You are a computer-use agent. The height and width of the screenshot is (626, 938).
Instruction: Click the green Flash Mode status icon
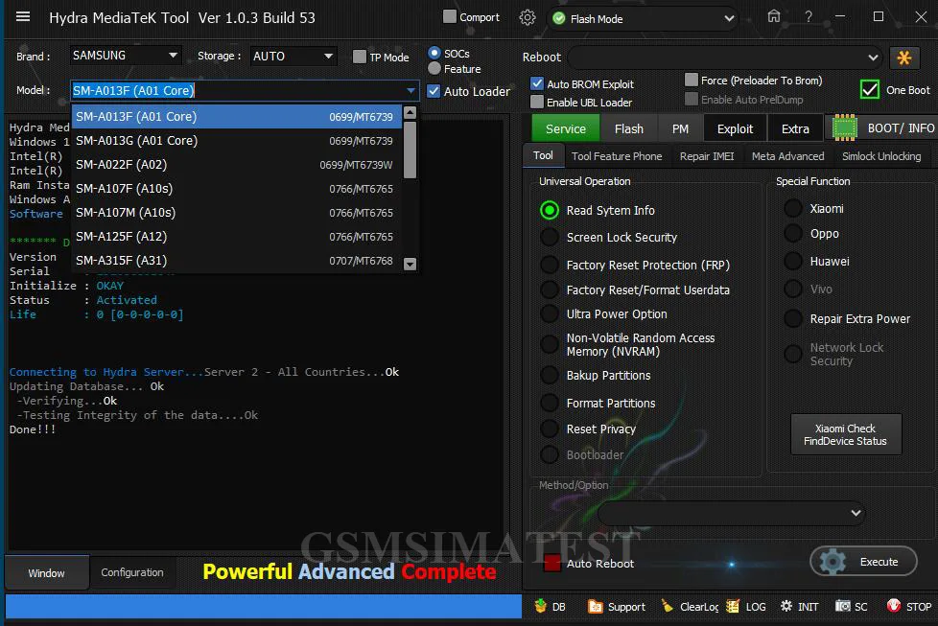click(559, 18)
